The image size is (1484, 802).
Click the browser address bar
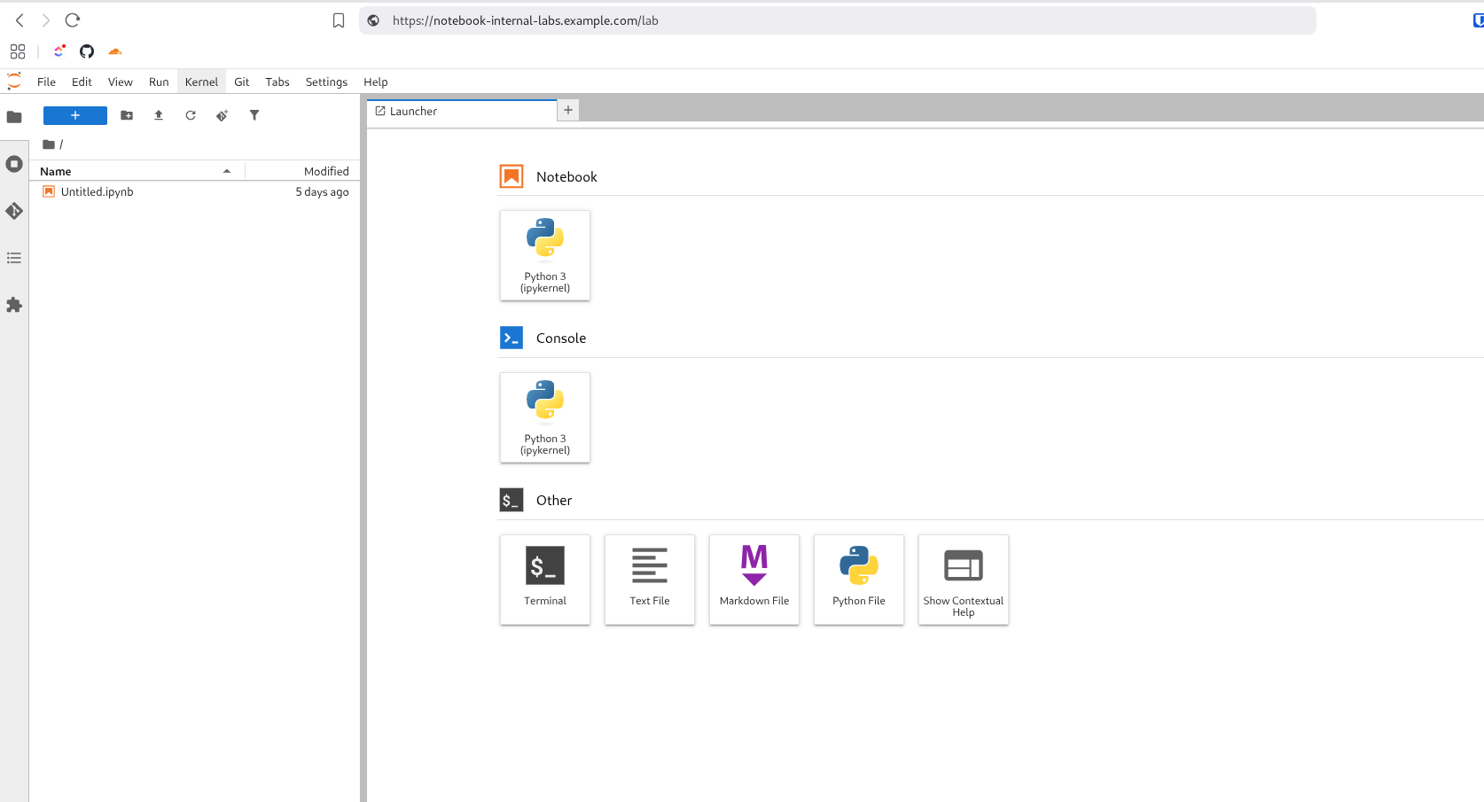(x=798, y=19)
